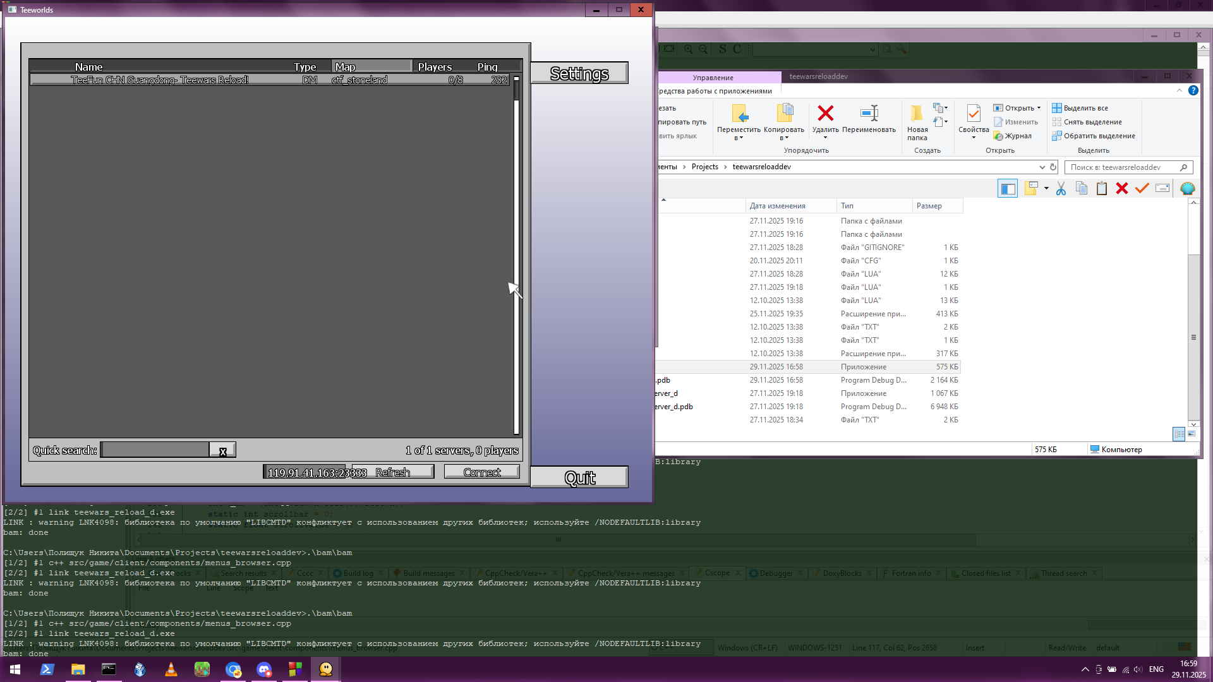
Task: Click the red Delete icon in the Explorer ribbon
Action: point(825,114)
